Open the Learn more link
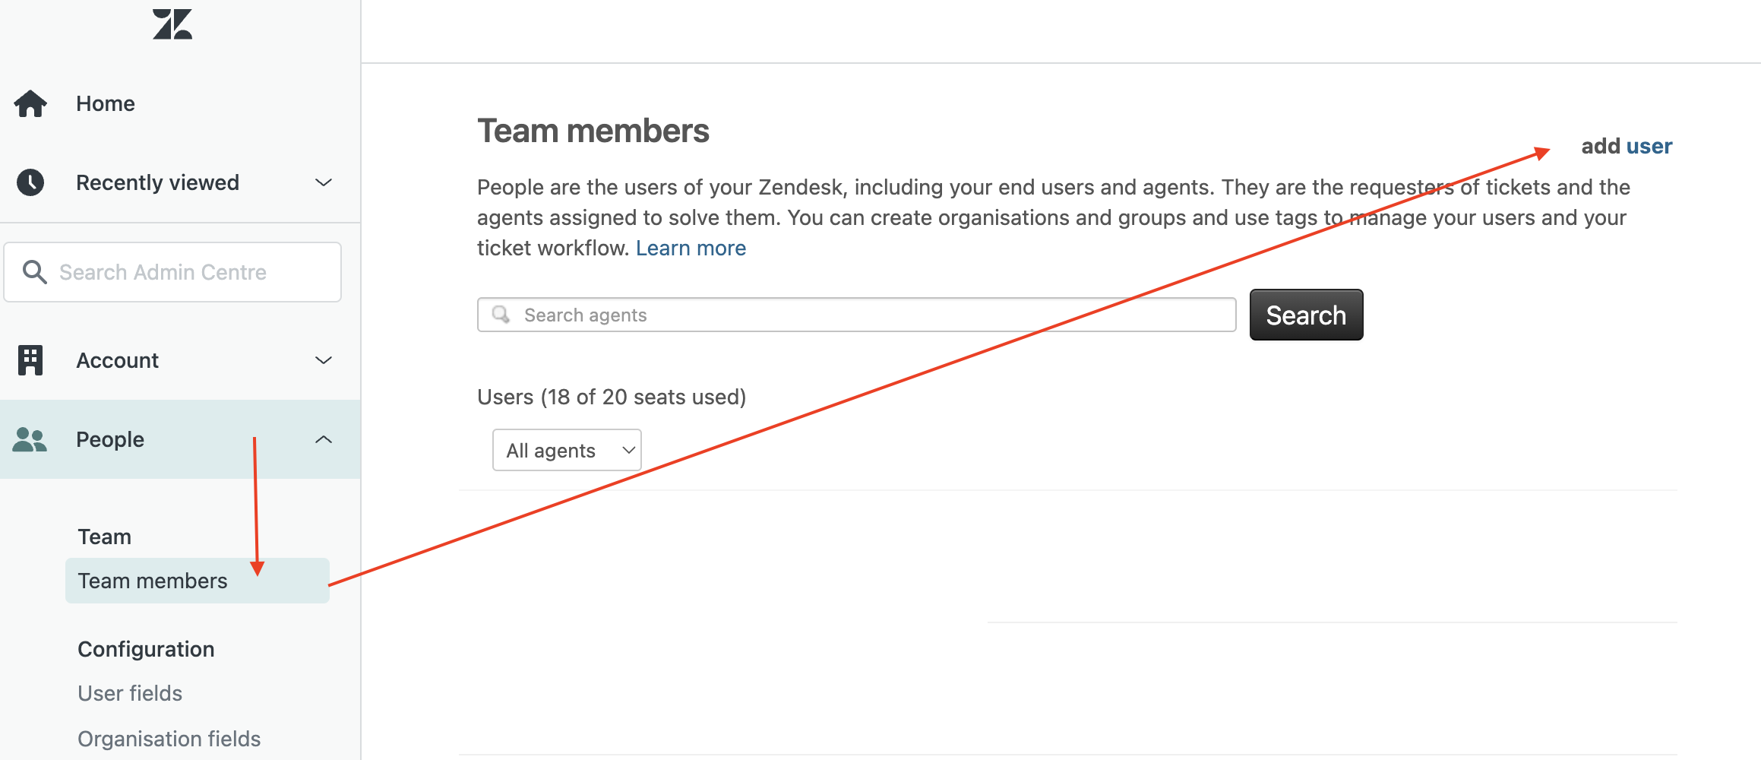This screenshot has height=760, width=1761. click(691, 248)
